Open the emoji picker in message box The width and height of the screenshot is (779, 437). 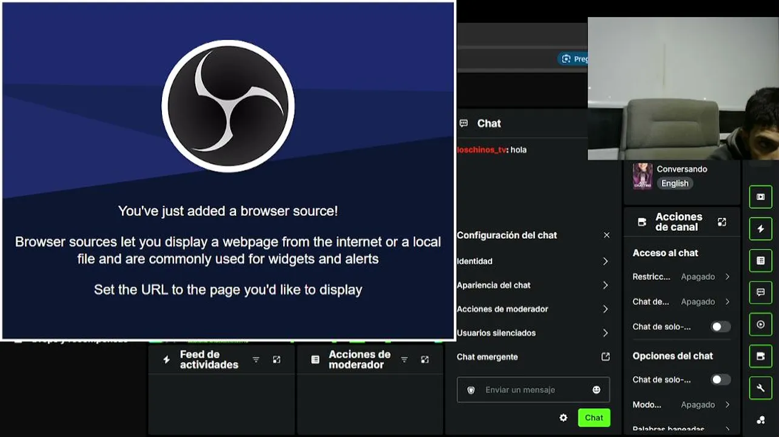click(596, 390)
